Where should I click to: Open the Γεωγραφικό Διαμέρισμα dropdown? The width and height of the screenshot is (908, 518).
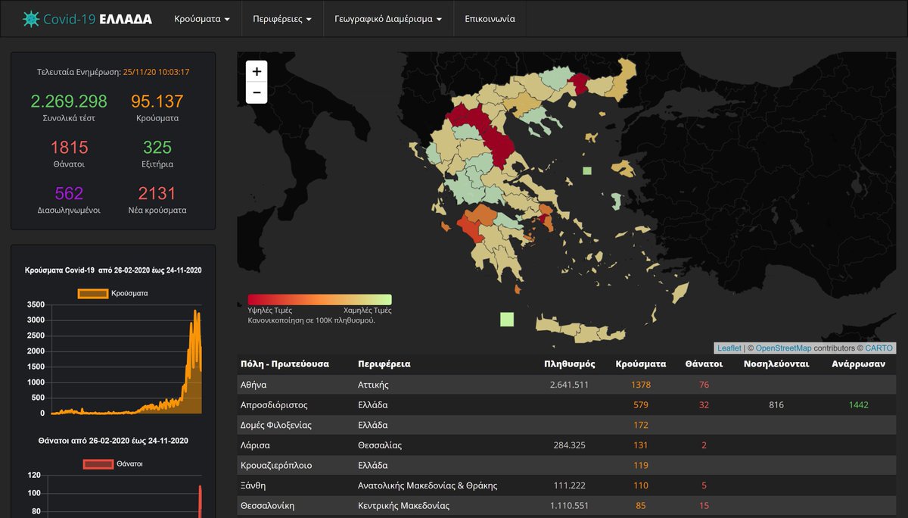(388, 19)
